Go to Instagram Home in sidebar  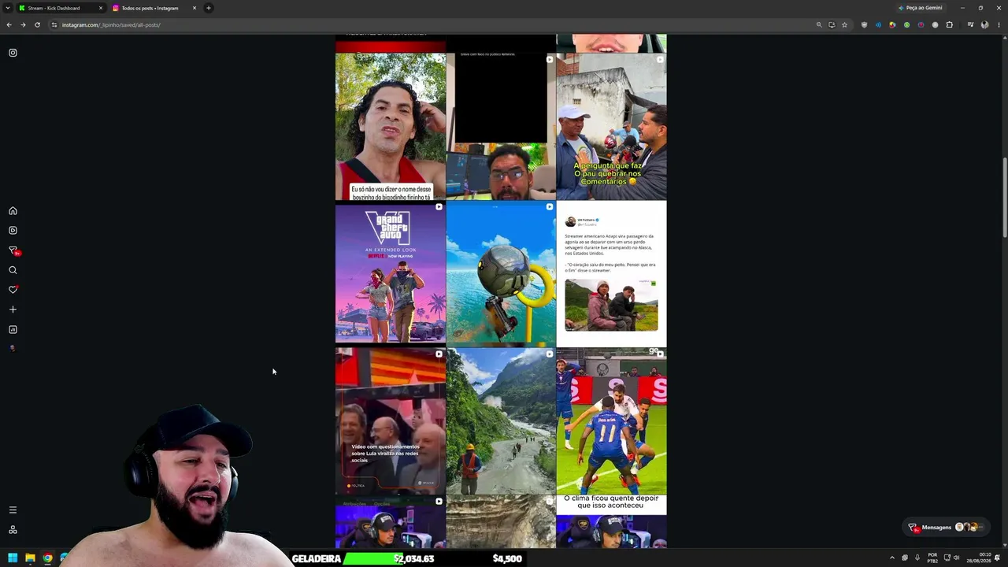tap(13, 211)
